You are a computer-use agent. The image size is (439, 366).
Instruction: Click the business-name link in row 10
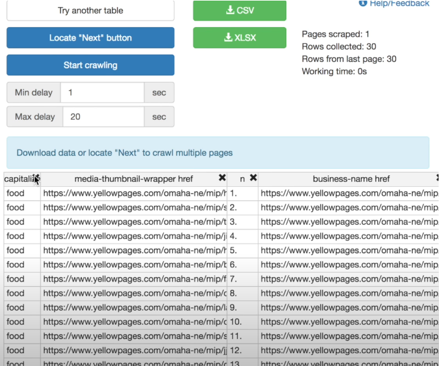(349, 322)
